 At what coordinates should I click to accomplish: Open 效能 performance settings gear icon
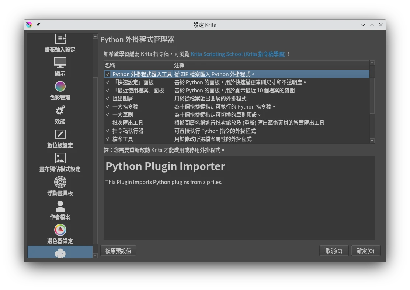pos(60,110)
